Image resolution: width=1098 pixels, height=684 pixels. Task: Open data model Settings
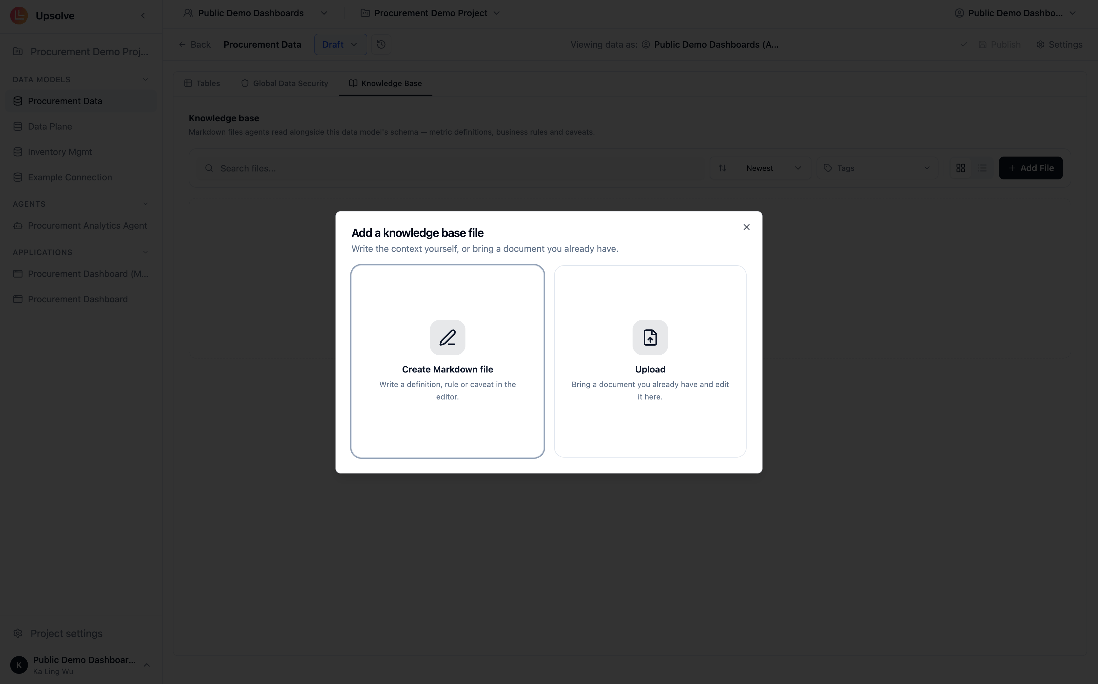1060,44
